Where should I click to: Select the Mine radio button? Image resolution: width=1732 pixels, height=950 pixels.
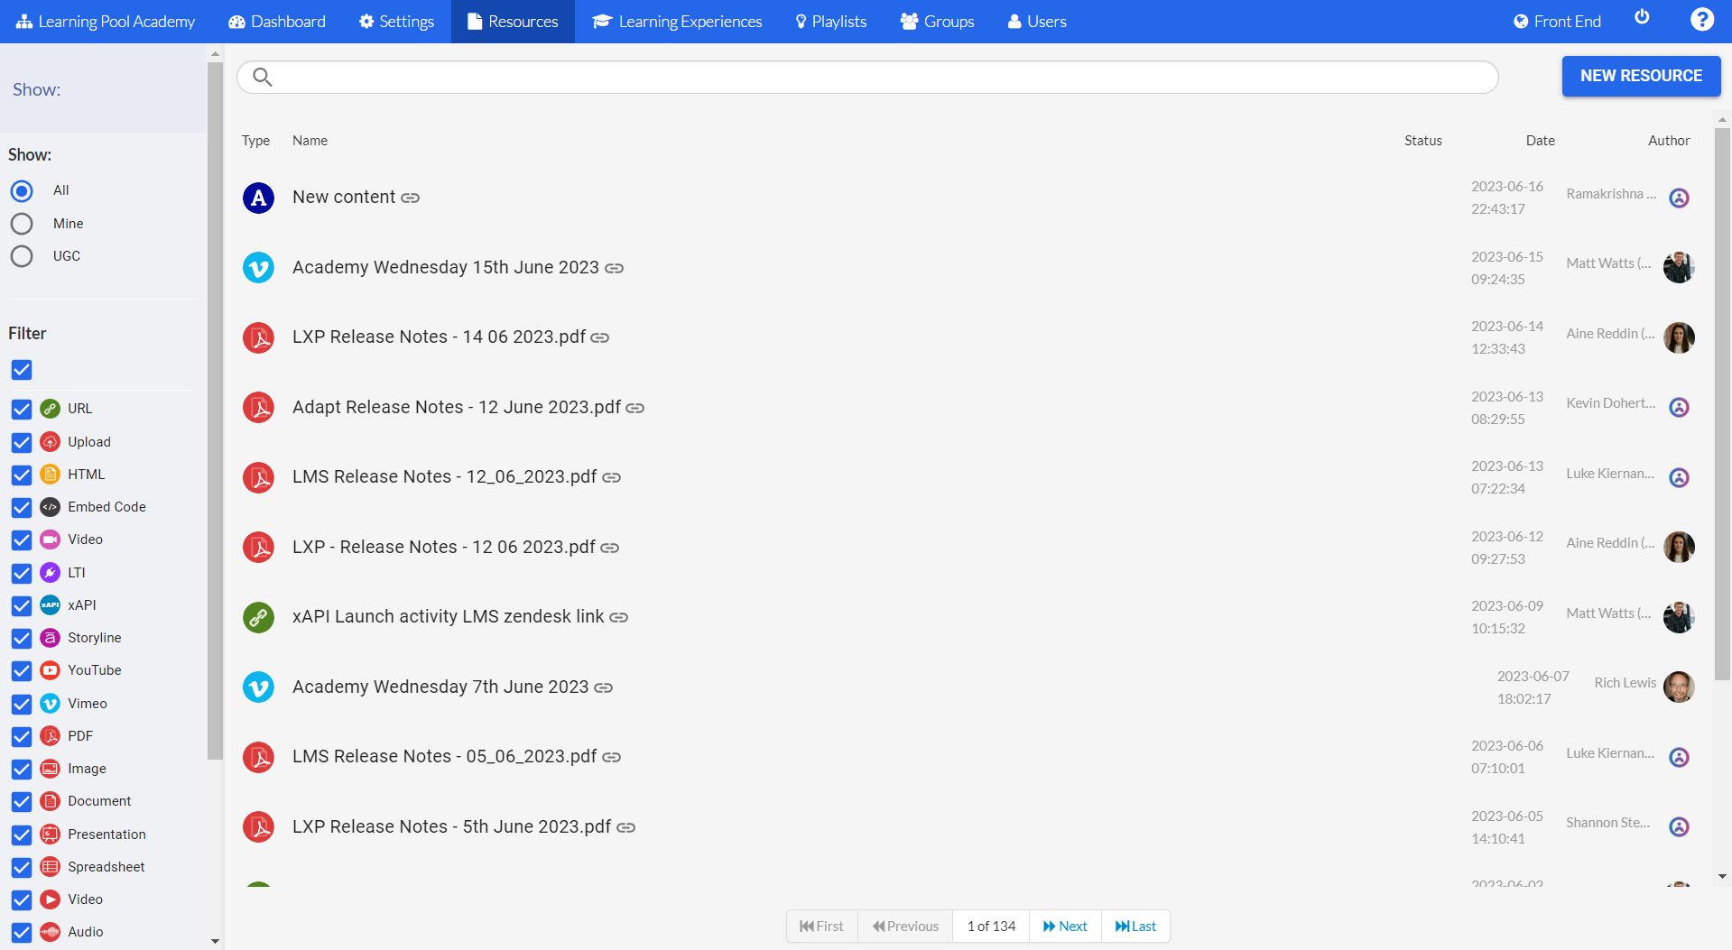[22, 224]
